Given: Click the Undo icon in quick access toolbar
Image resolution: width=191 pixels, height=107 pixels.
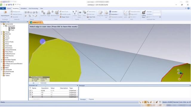Looking at the screenshot, I should tap(16, 5).
